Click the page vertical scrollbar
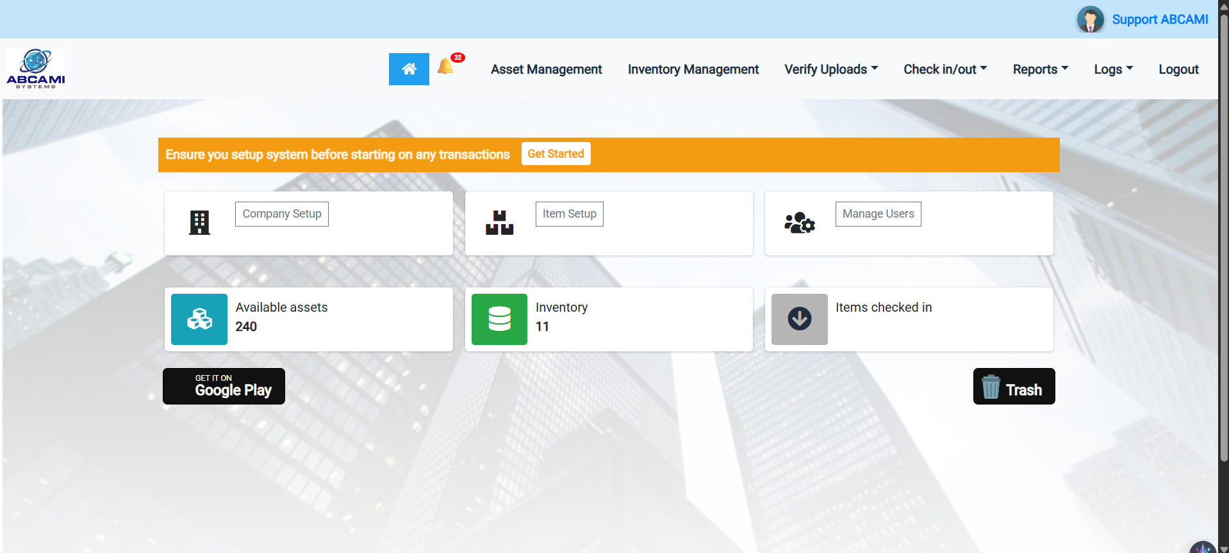Screen dimensions: 1229x553 tap(1223, 237)
